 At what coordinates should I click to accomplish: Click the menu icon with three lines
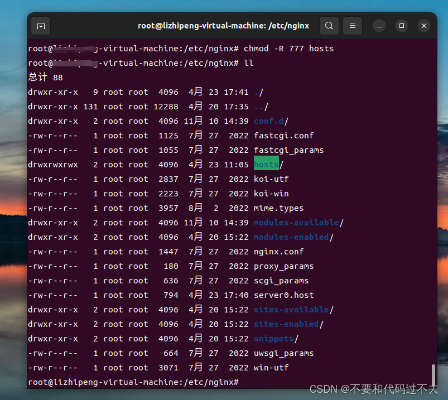tap(353, 26)
